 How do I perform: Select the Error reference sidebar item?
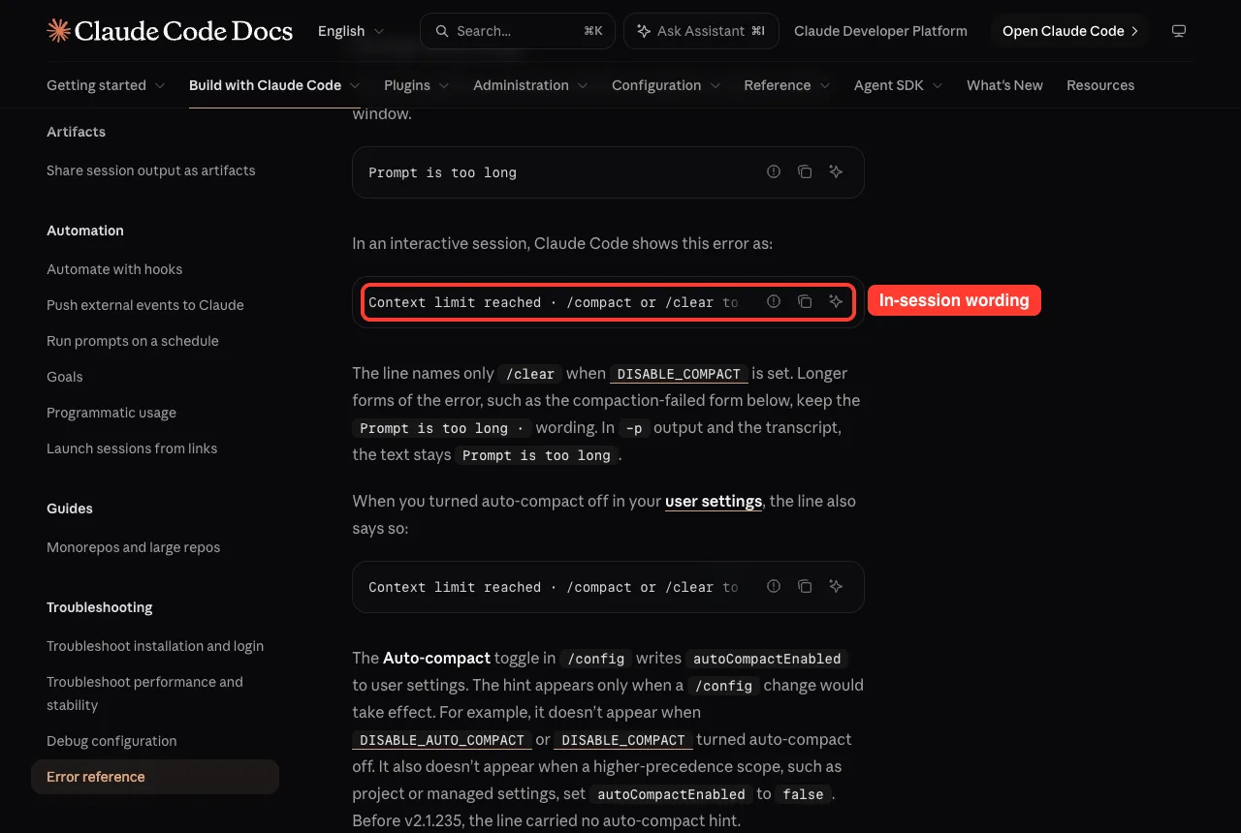point(155,777)
